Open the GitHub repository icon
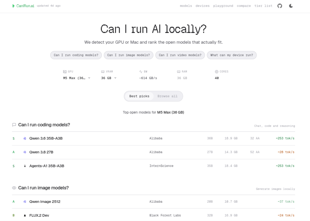Screen dimensions: 310x221 pyautogui.click(x=279, y=6)
